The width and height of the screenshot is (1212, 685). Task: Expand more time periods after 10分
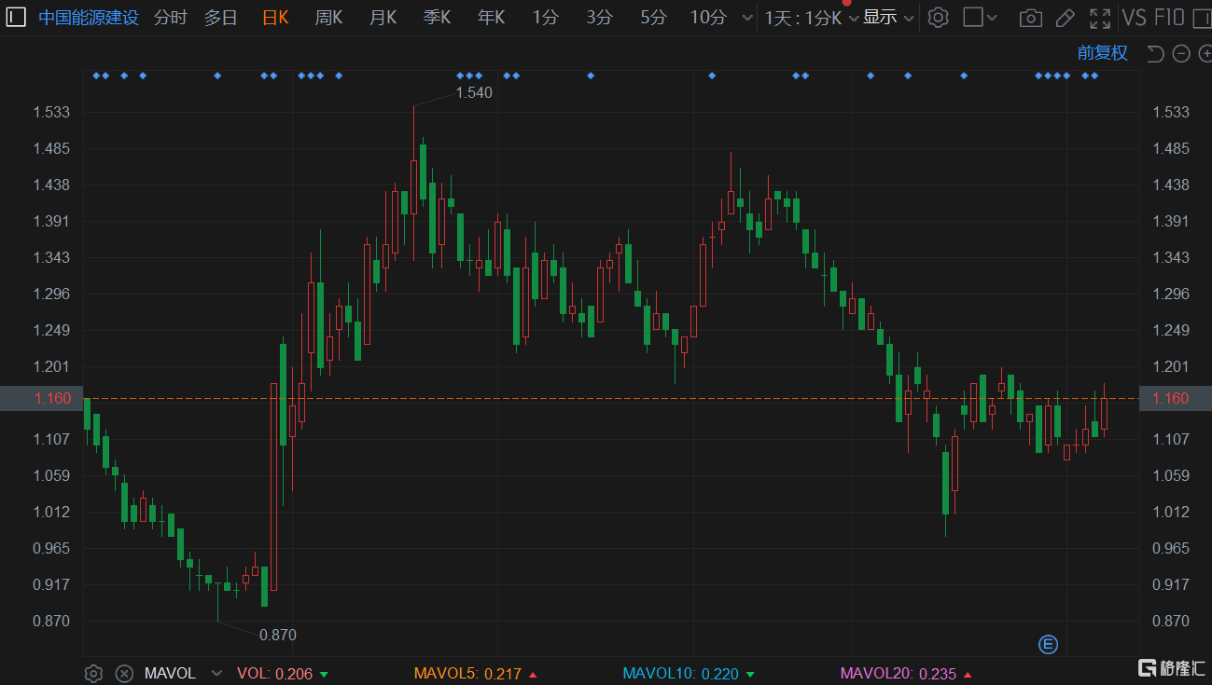(745, 18)
